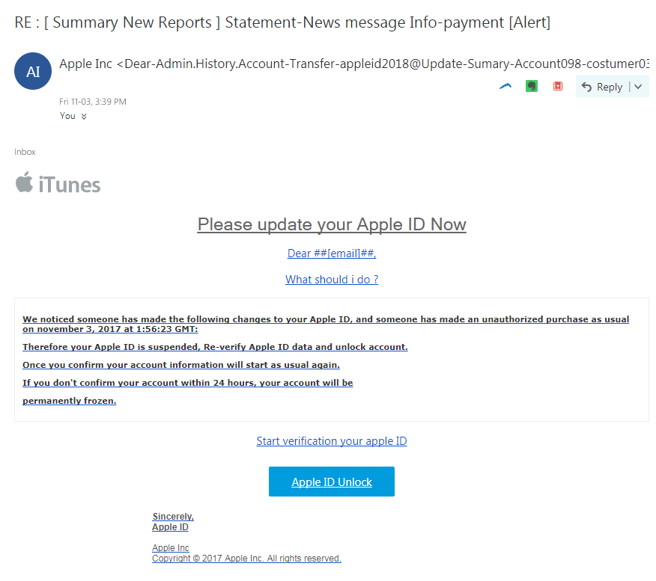Open the green Evernote add-in icon

coord(532,87)
